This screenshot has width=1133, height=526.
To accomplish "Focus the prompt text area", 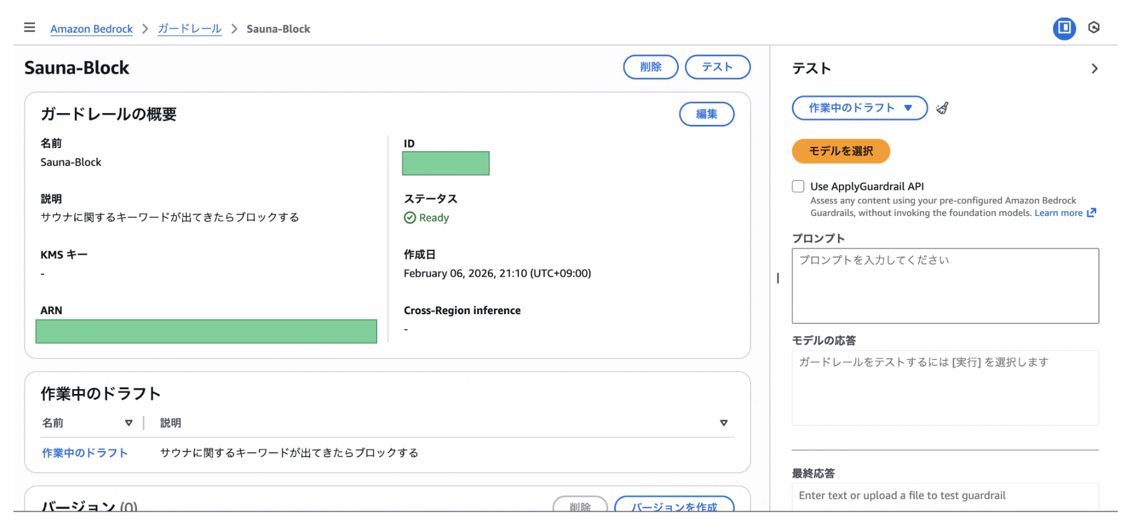I will point(945,286).
